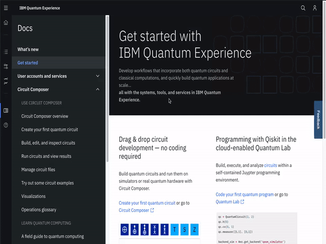Follow the Circuit Composer link in content
Viewport: 326px width, 244px height.
(x=134, y=210)
